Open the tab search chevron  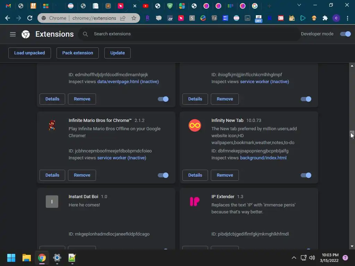click(x=299, y=5)
